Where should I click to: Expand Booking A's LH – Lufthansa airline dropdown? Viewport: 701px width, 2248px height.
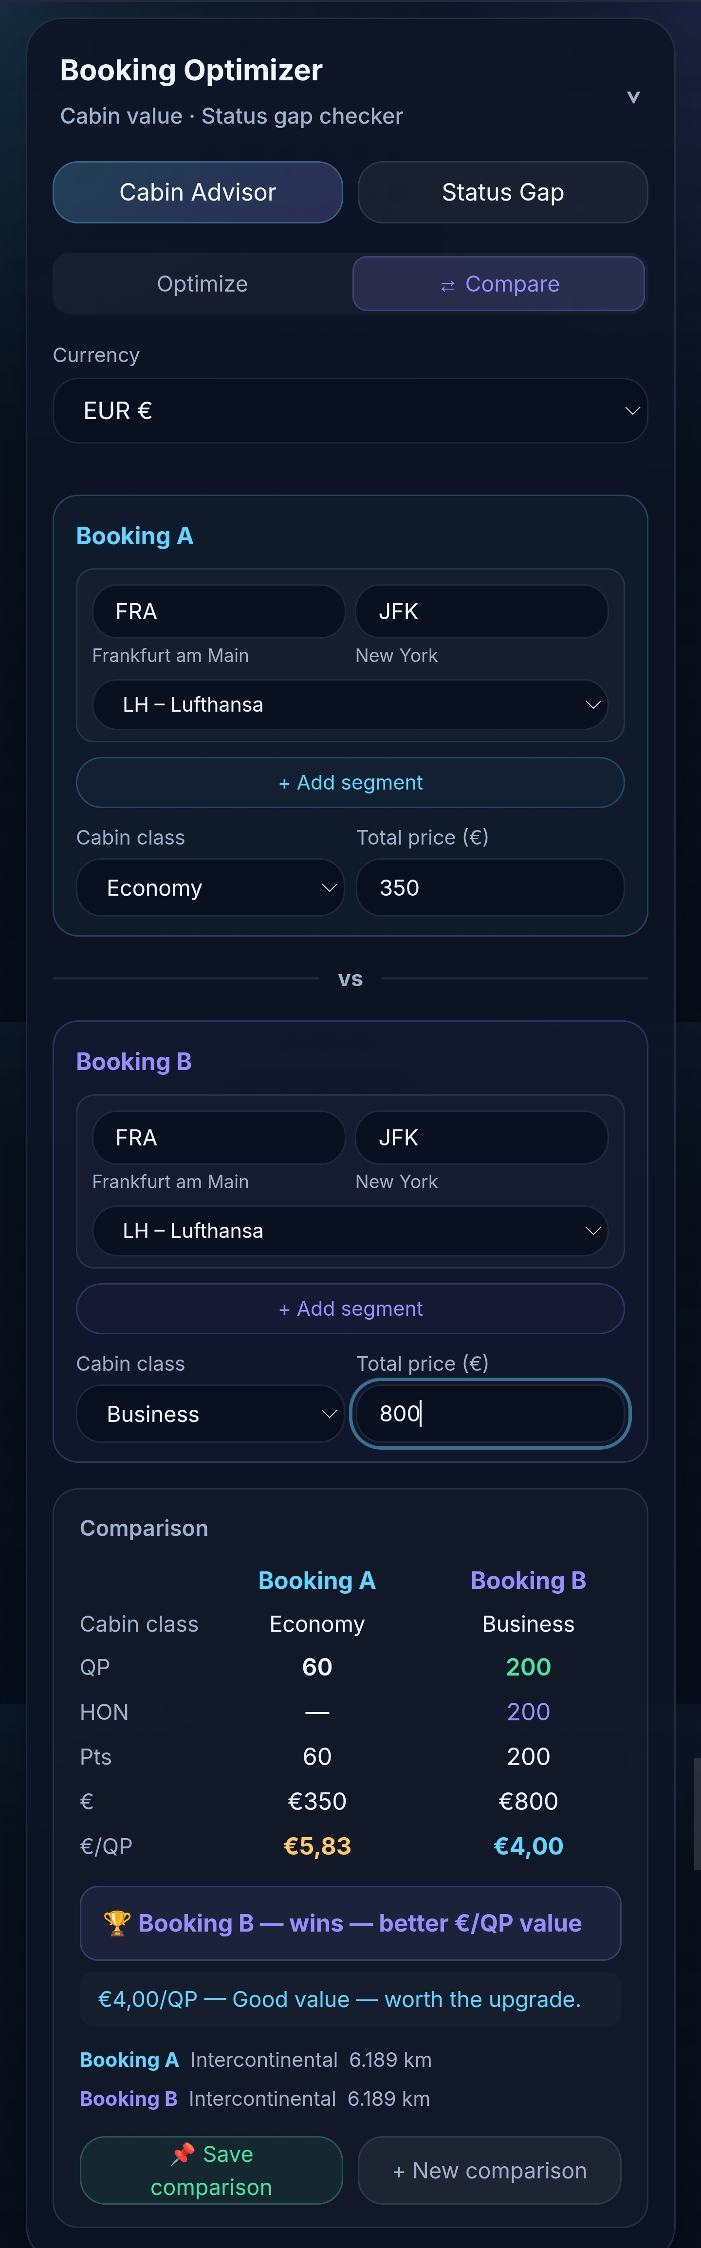point(350,704)
